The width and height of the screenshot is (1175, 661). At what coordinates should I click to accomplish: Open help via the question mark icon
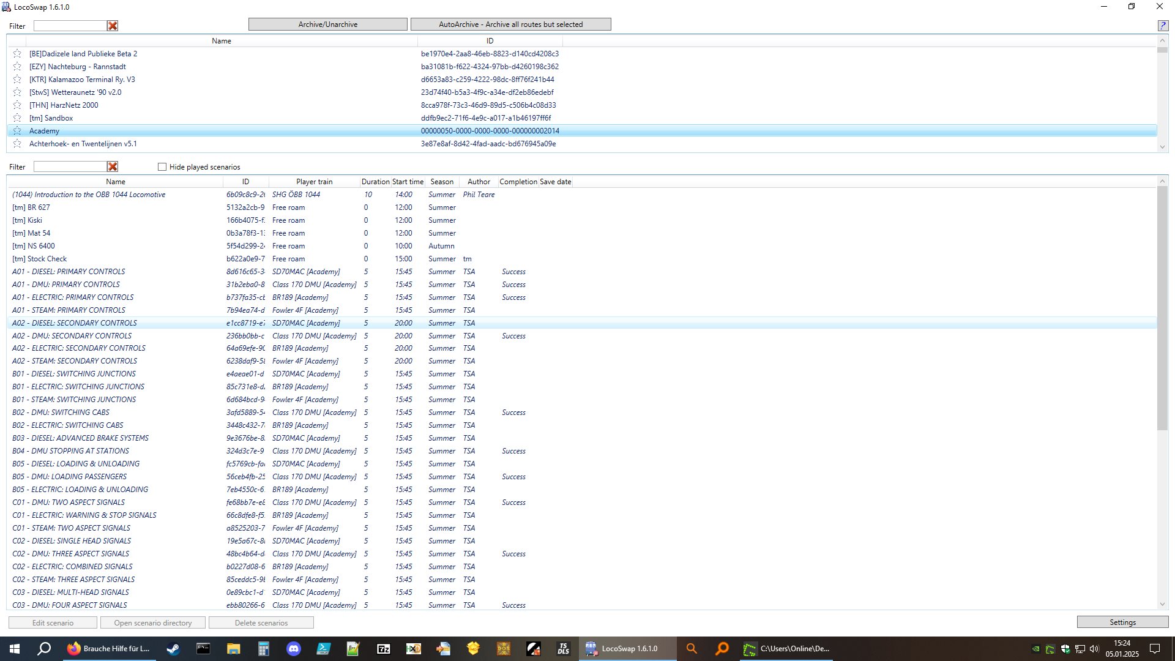point(1163,25)
